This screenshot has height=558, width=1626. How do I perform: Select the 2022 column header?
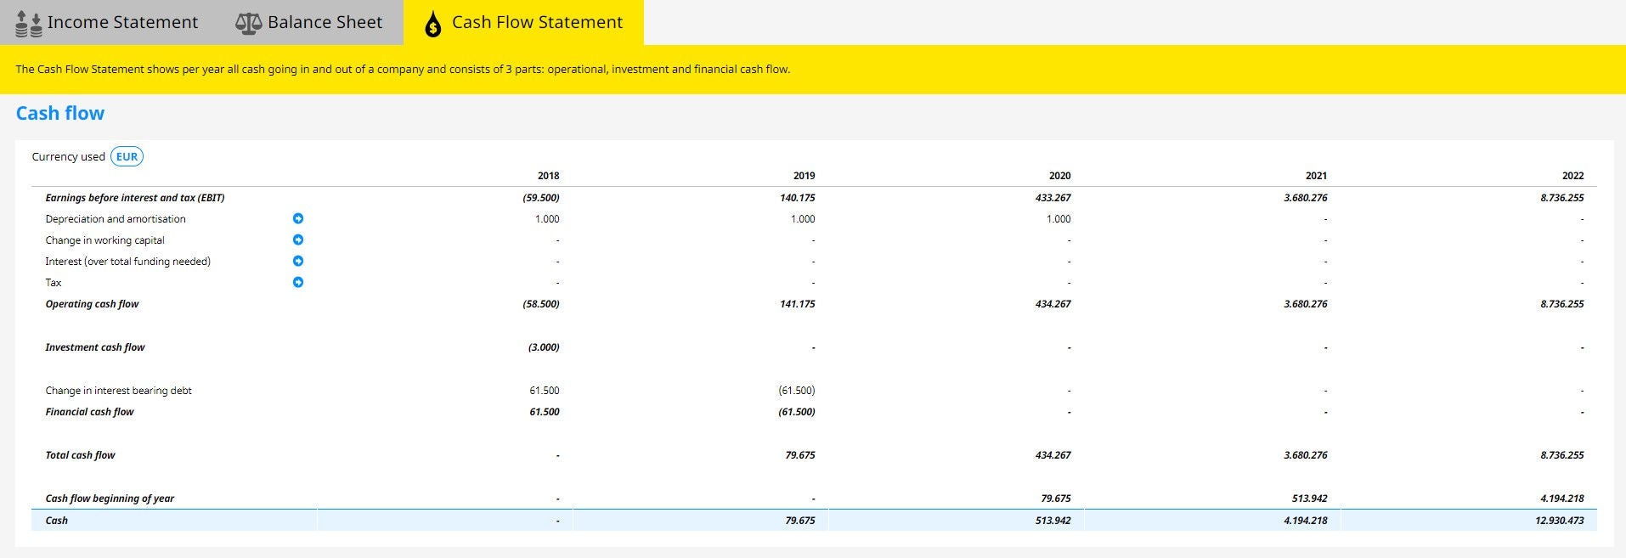1572,176
